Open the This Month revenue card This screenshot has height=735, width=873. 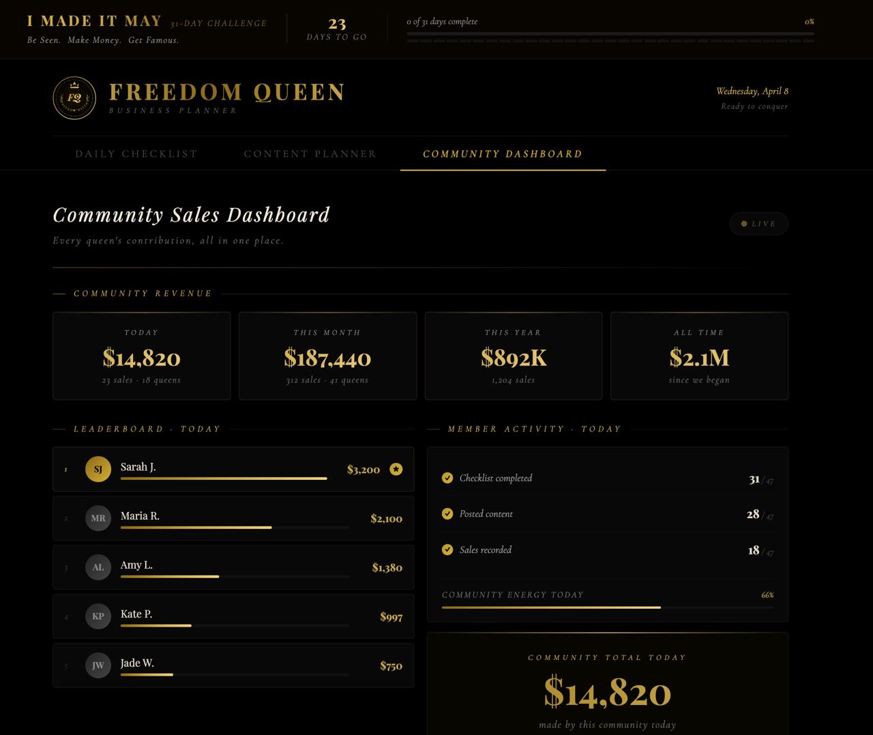tap(327, 356)
